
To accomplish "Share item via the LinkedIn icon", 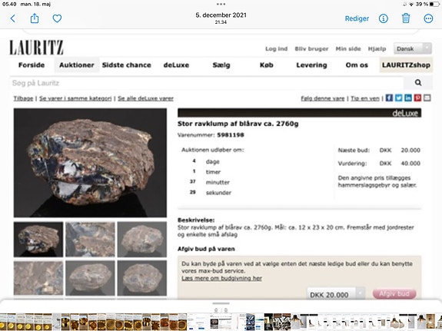I will point(408,98).
